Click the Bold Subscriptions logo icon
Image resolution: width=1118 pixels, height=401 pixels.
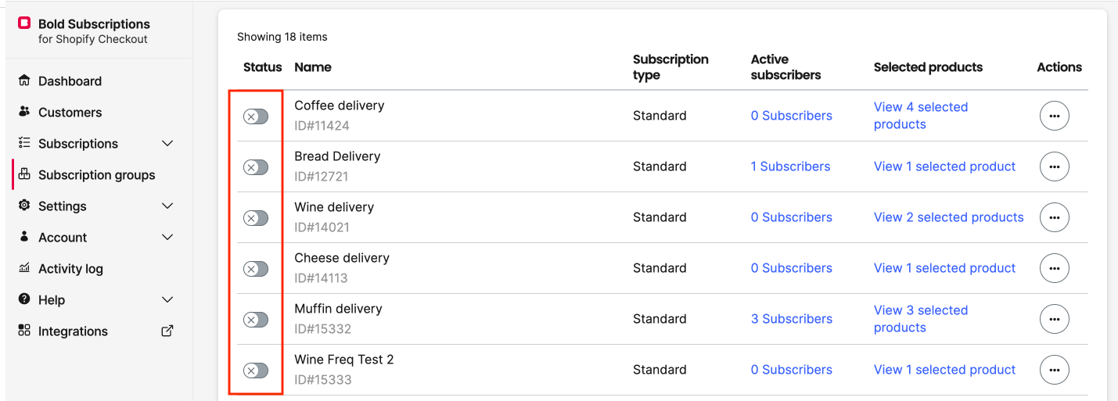(24, 23)
